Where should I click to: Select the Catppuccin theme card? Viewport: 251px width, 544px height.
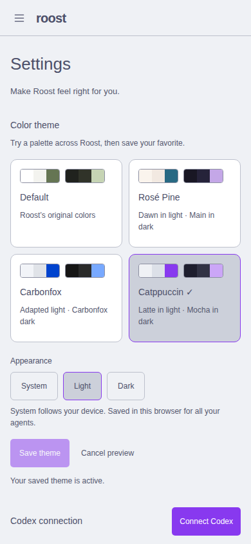tap(185, 298)
